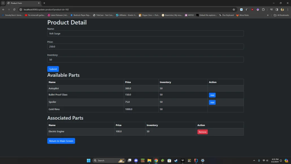Select the Autopilot row name
This screenshot has height=164, width=291.
[x=54, y=88]
